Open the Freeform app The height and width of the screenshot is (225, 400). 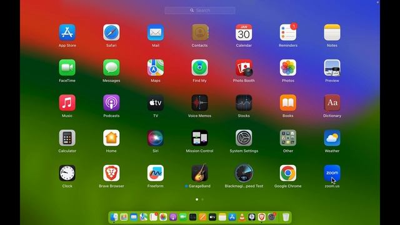pos(156,173)
